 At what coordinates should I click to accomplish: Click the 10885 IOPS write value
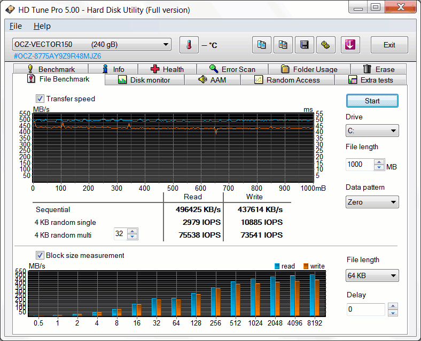[x=262, y=222]
